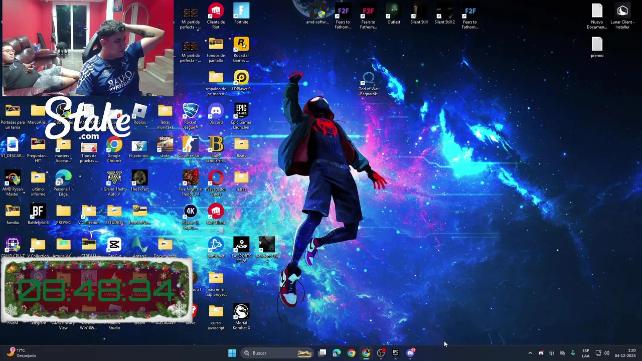642x361 pixels.
Task: Open the Tipos de pruebas file
Action: tap(89, 149)
